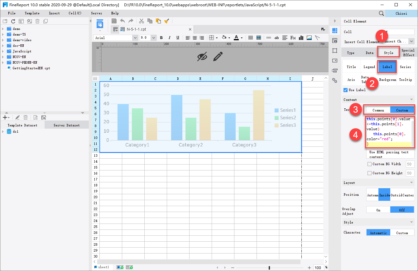
Task: Tick the Custom BG Height checkbox
Action: click(x=370, y=173)
